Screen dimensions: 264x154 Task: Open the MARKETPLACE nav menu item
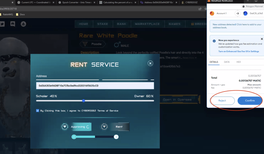[x=147, y=24]
